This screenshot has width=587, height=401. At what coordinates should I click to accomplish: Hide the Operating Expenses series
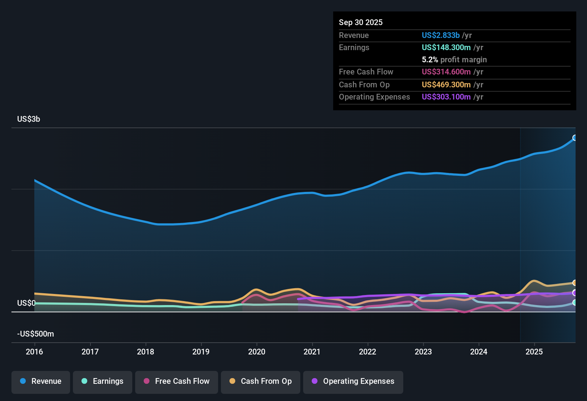pyautogui.click(x=353, y=382)
